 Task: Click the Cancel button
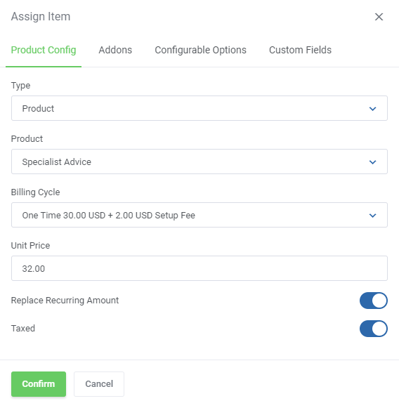(99, 384)
